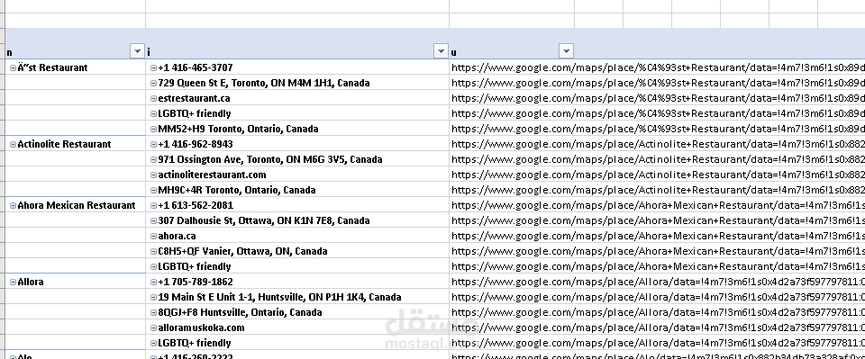Select the C8H5+QF Vanier plus code cell
The width and height of the screenshot is (865, 359).
click(297, 251)
